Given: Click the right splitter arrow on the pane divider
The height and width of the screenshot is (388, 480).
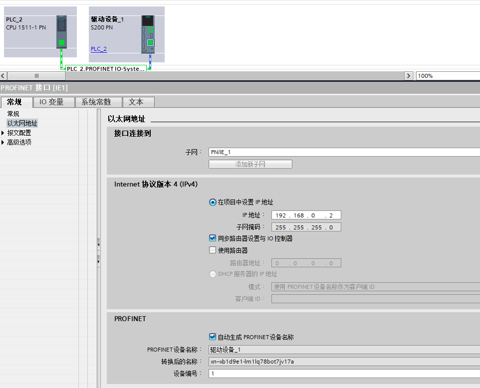Looking at the screenshot, I should (99, 262).
